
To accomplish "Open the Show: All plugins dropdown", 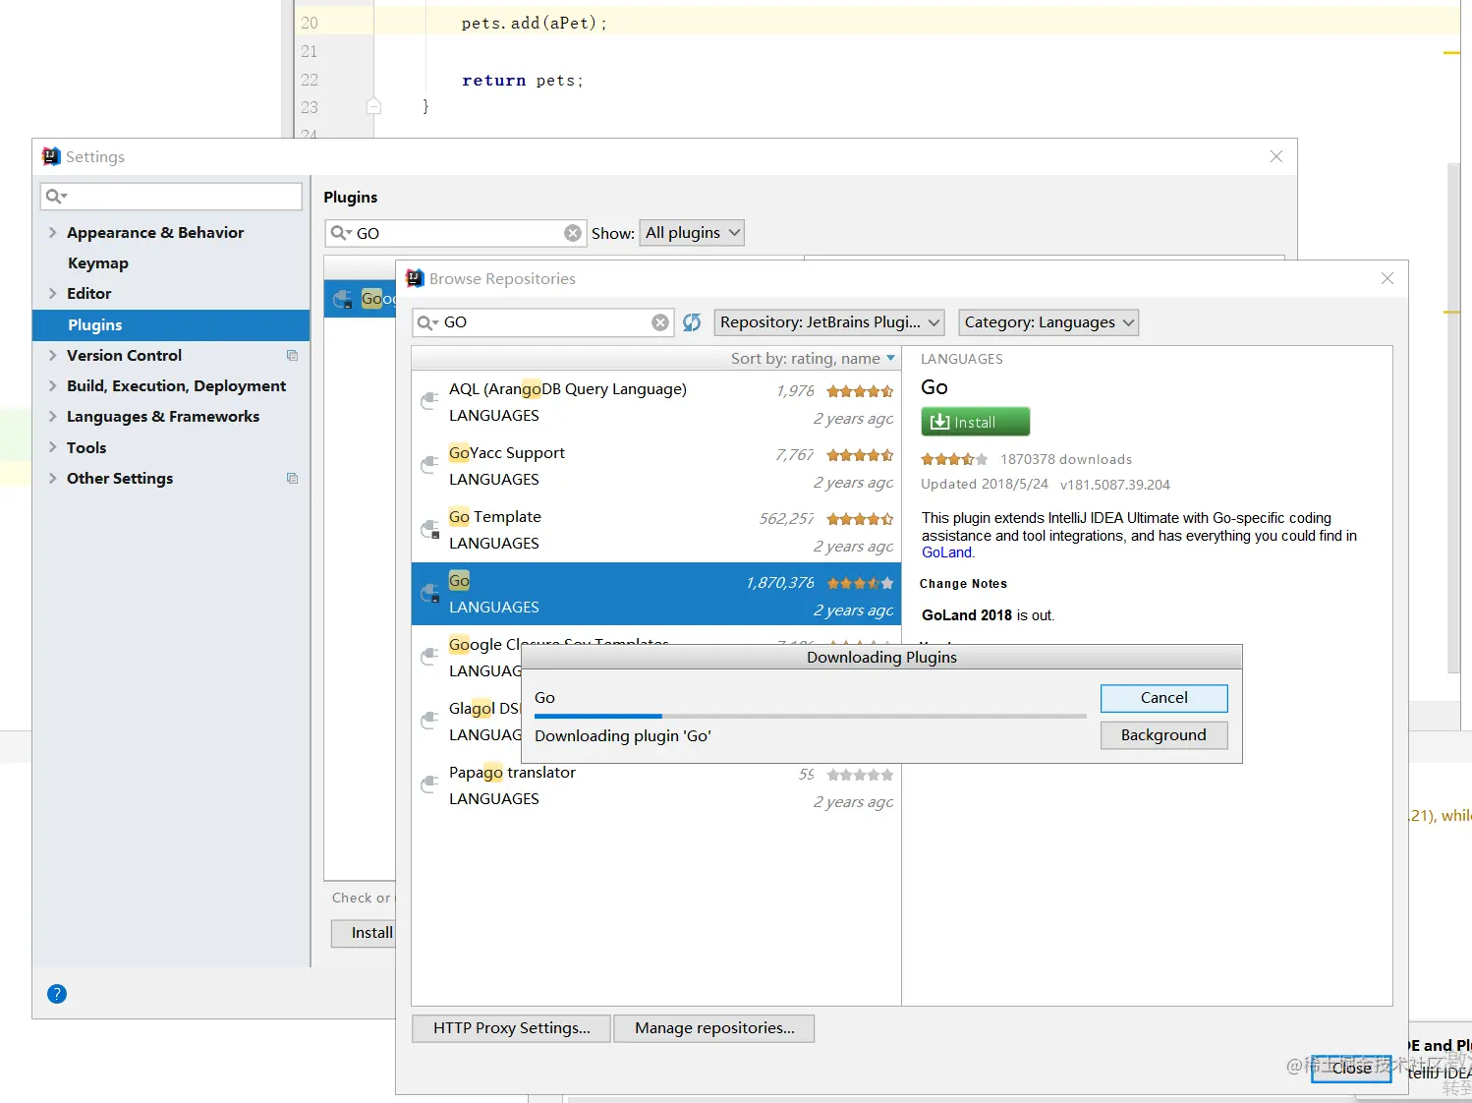I will [692, 233].
